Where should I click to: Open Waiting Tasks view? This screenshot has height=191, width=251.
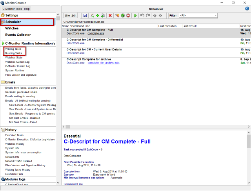(x=13, y=49)
